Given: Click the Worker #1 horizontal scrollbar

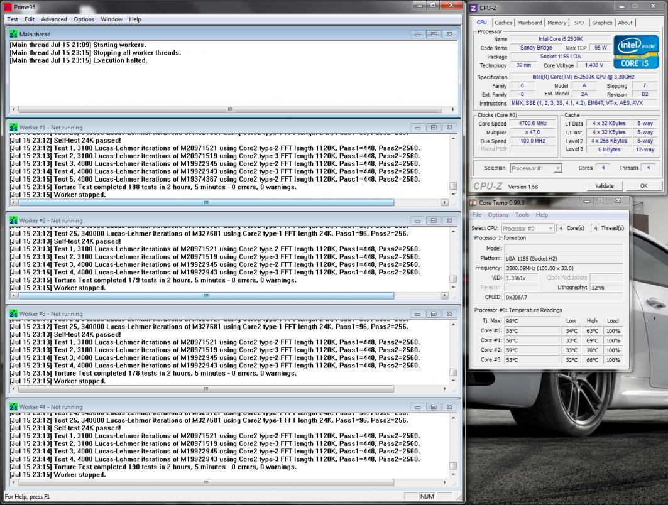Looking at the screenshot, I should (x=206, y=203).
